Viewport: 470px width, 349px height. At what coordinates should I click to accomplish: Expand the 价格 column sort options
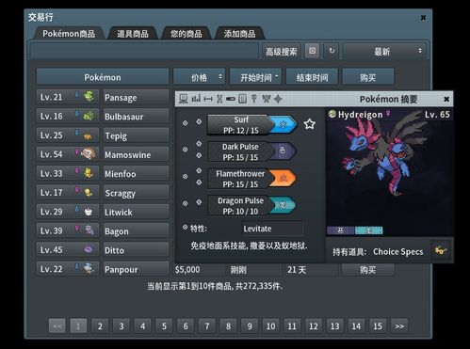pos(200,77)
